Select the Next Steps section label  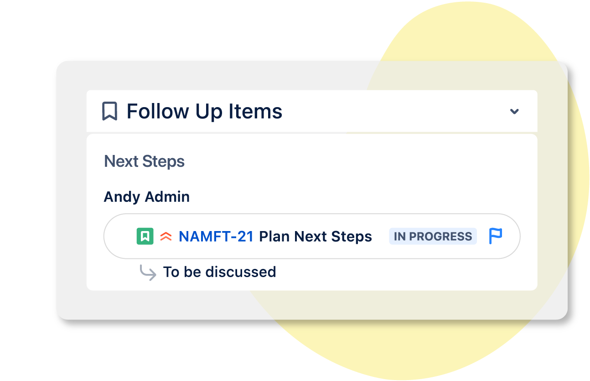pos(144,161)
